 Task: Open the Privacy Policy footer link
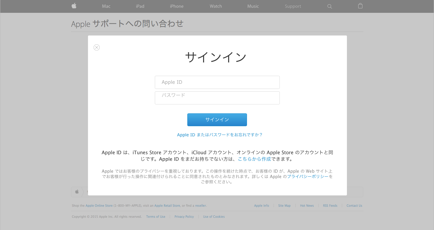pyautogui.click(x=184, y=217)
